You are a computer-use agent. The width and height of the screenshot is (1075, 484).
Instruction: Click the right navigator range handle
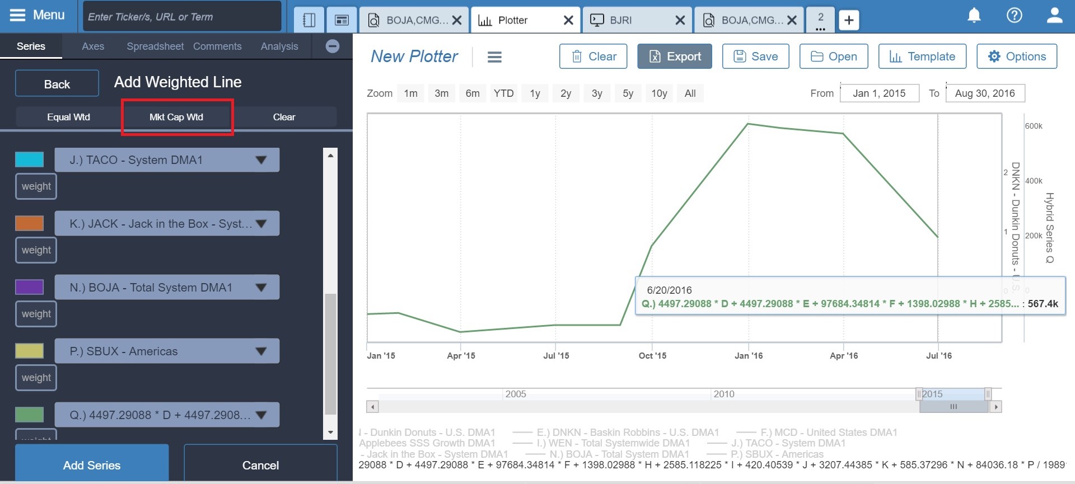988,394
